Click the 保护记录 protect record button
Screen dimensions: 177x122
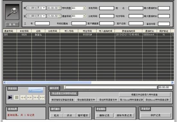point(156,115)
